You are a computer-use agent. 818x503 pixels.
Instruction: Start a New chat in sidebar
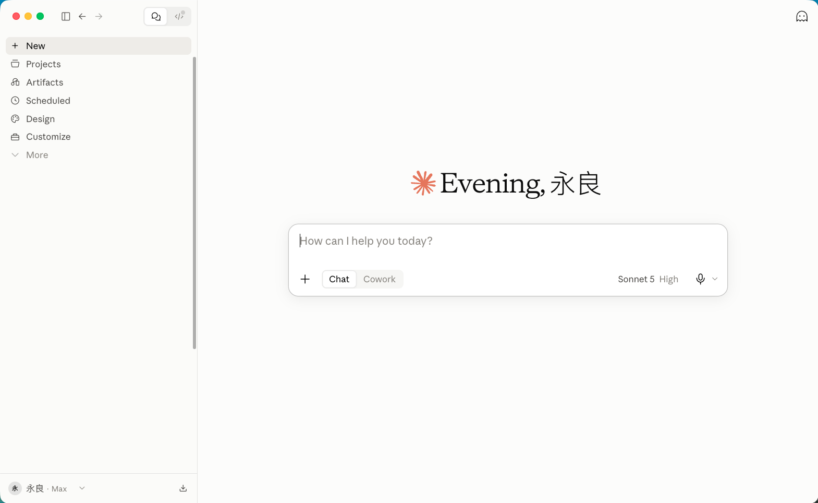pyautogui.click(x=99, y=46)
